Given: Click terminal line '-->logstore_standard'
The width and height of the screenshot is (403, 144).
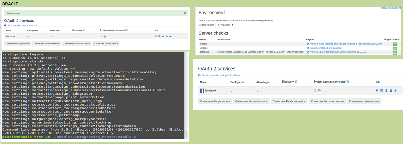Looking at the screenshot, I should (25, 61).
